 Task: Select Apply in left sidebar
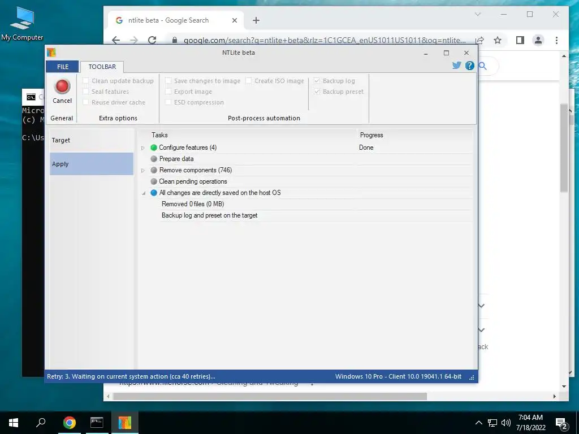[x=91, y=164]
